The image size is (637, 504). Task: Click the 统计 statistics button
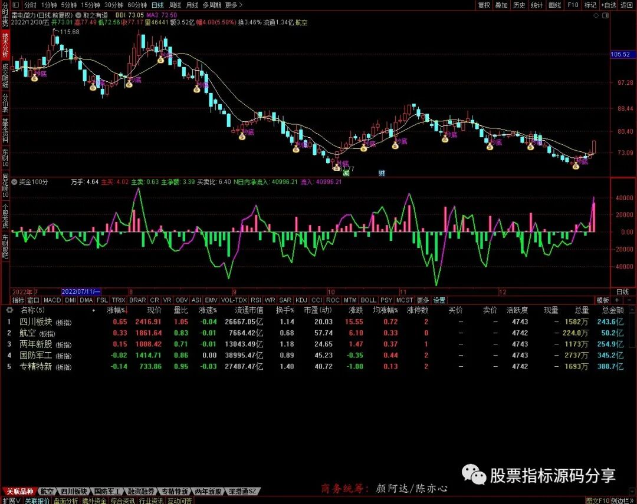click(x=537, y=5)
